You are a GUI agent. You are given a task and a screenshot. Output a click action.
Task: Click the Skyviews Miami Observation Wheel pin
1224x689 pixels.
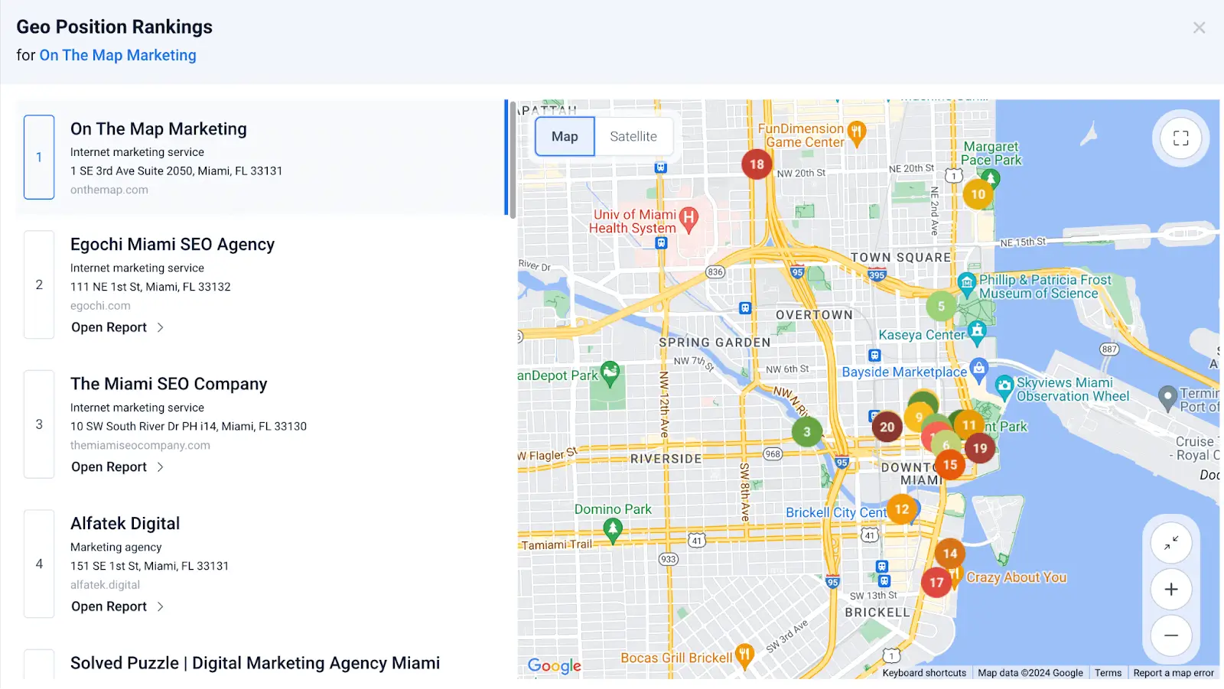pyautogui.click(x=1004, y=387)
